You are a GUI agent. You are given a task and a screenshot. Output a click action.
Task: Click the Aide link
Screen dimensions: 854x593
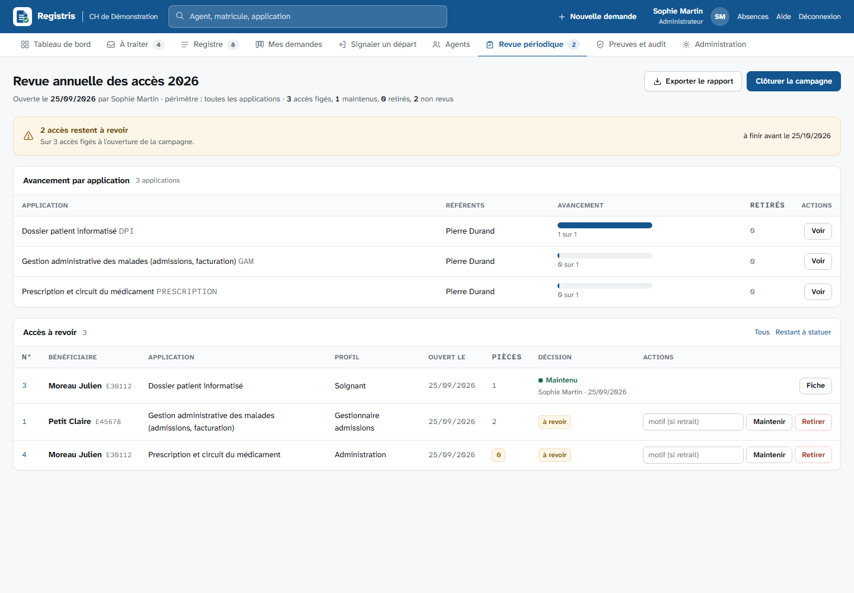click(x=783, y=17)
